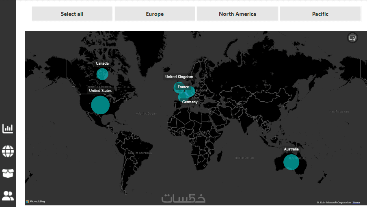This screenshot has width=367, height=207.
Task: Open the globe map page icon
Action: (x=8, y=151)
